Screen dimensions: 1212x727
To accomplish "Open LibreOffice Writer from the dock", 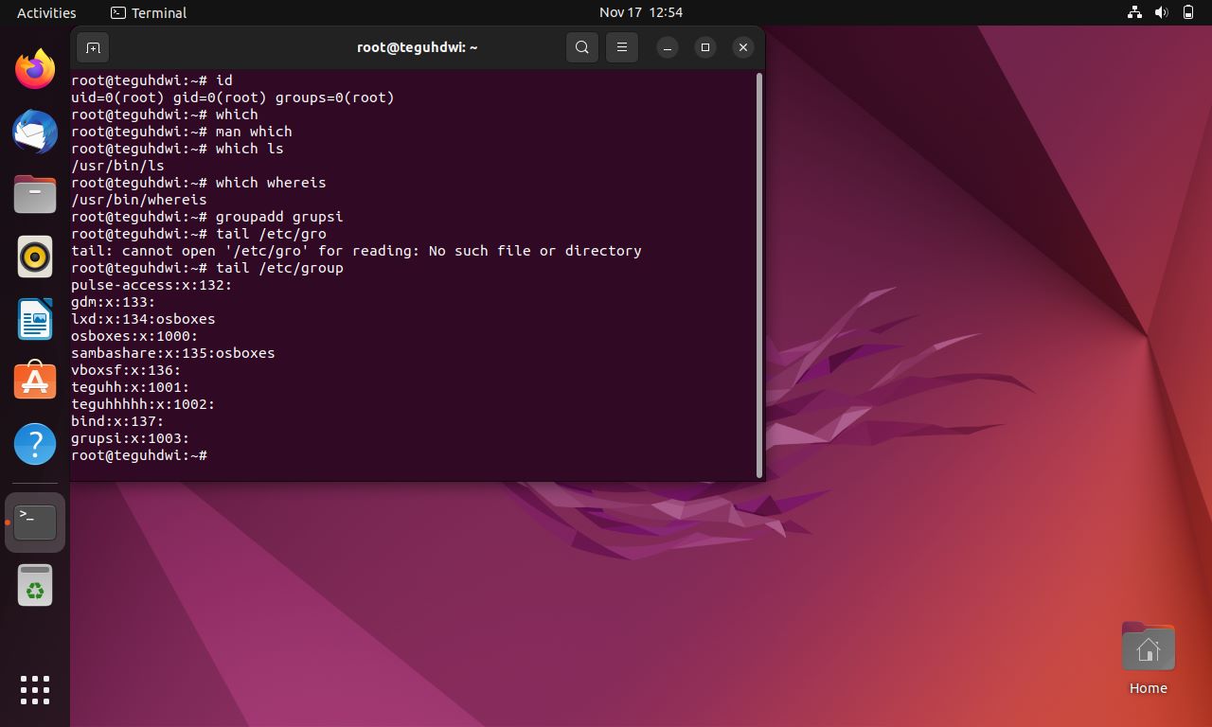I will tap(35, 319).
